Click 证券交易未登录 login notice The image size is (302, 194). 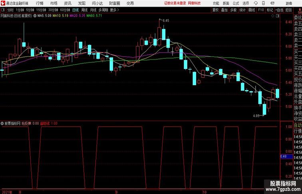tap(175, 3)
